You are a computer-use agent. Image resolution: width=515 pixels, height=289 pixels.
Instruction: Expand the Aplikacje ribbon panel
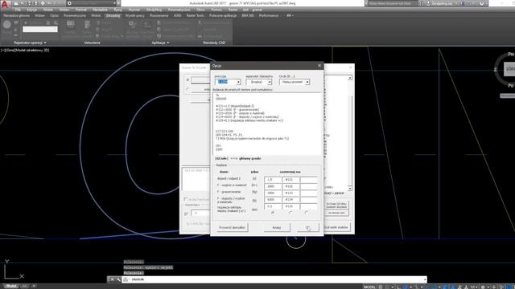[160, 43]
